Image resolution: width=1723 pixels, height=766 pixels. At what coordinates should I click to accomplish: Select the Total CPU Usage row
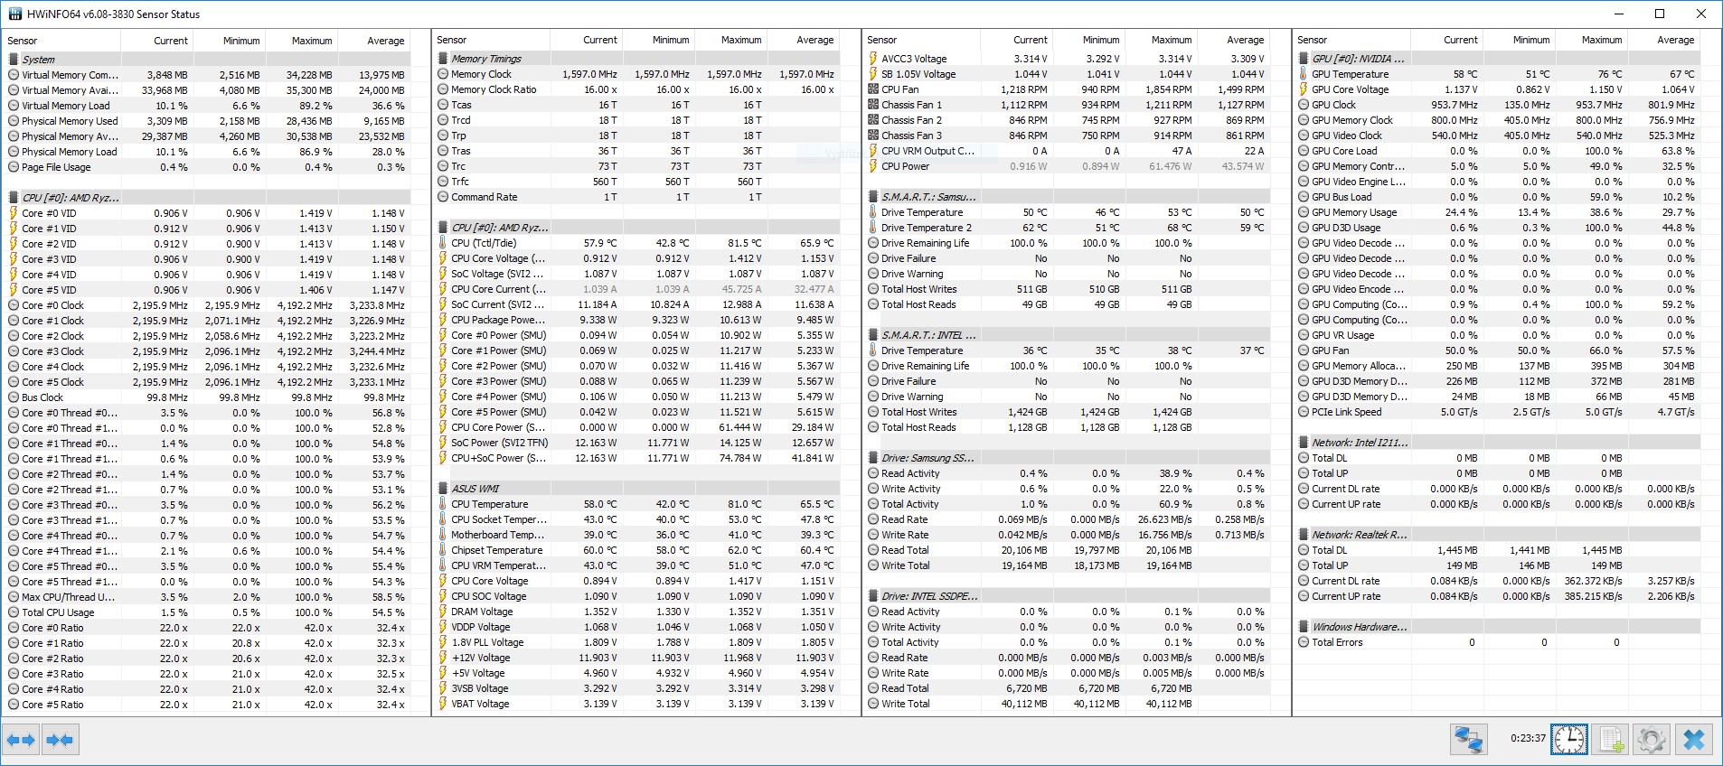(58, 612)
